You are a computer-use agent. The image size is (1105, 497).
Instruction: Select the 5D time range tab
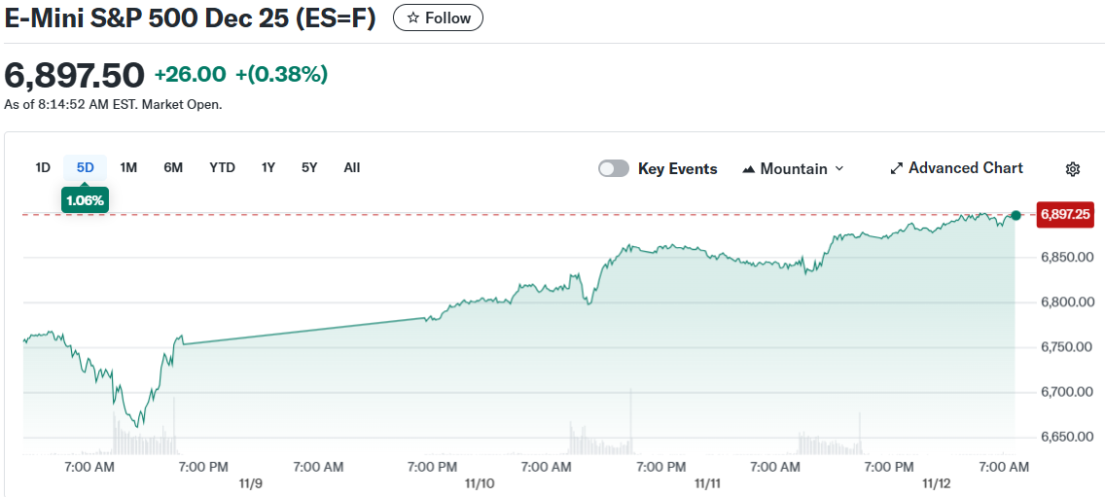click(86, 167)
